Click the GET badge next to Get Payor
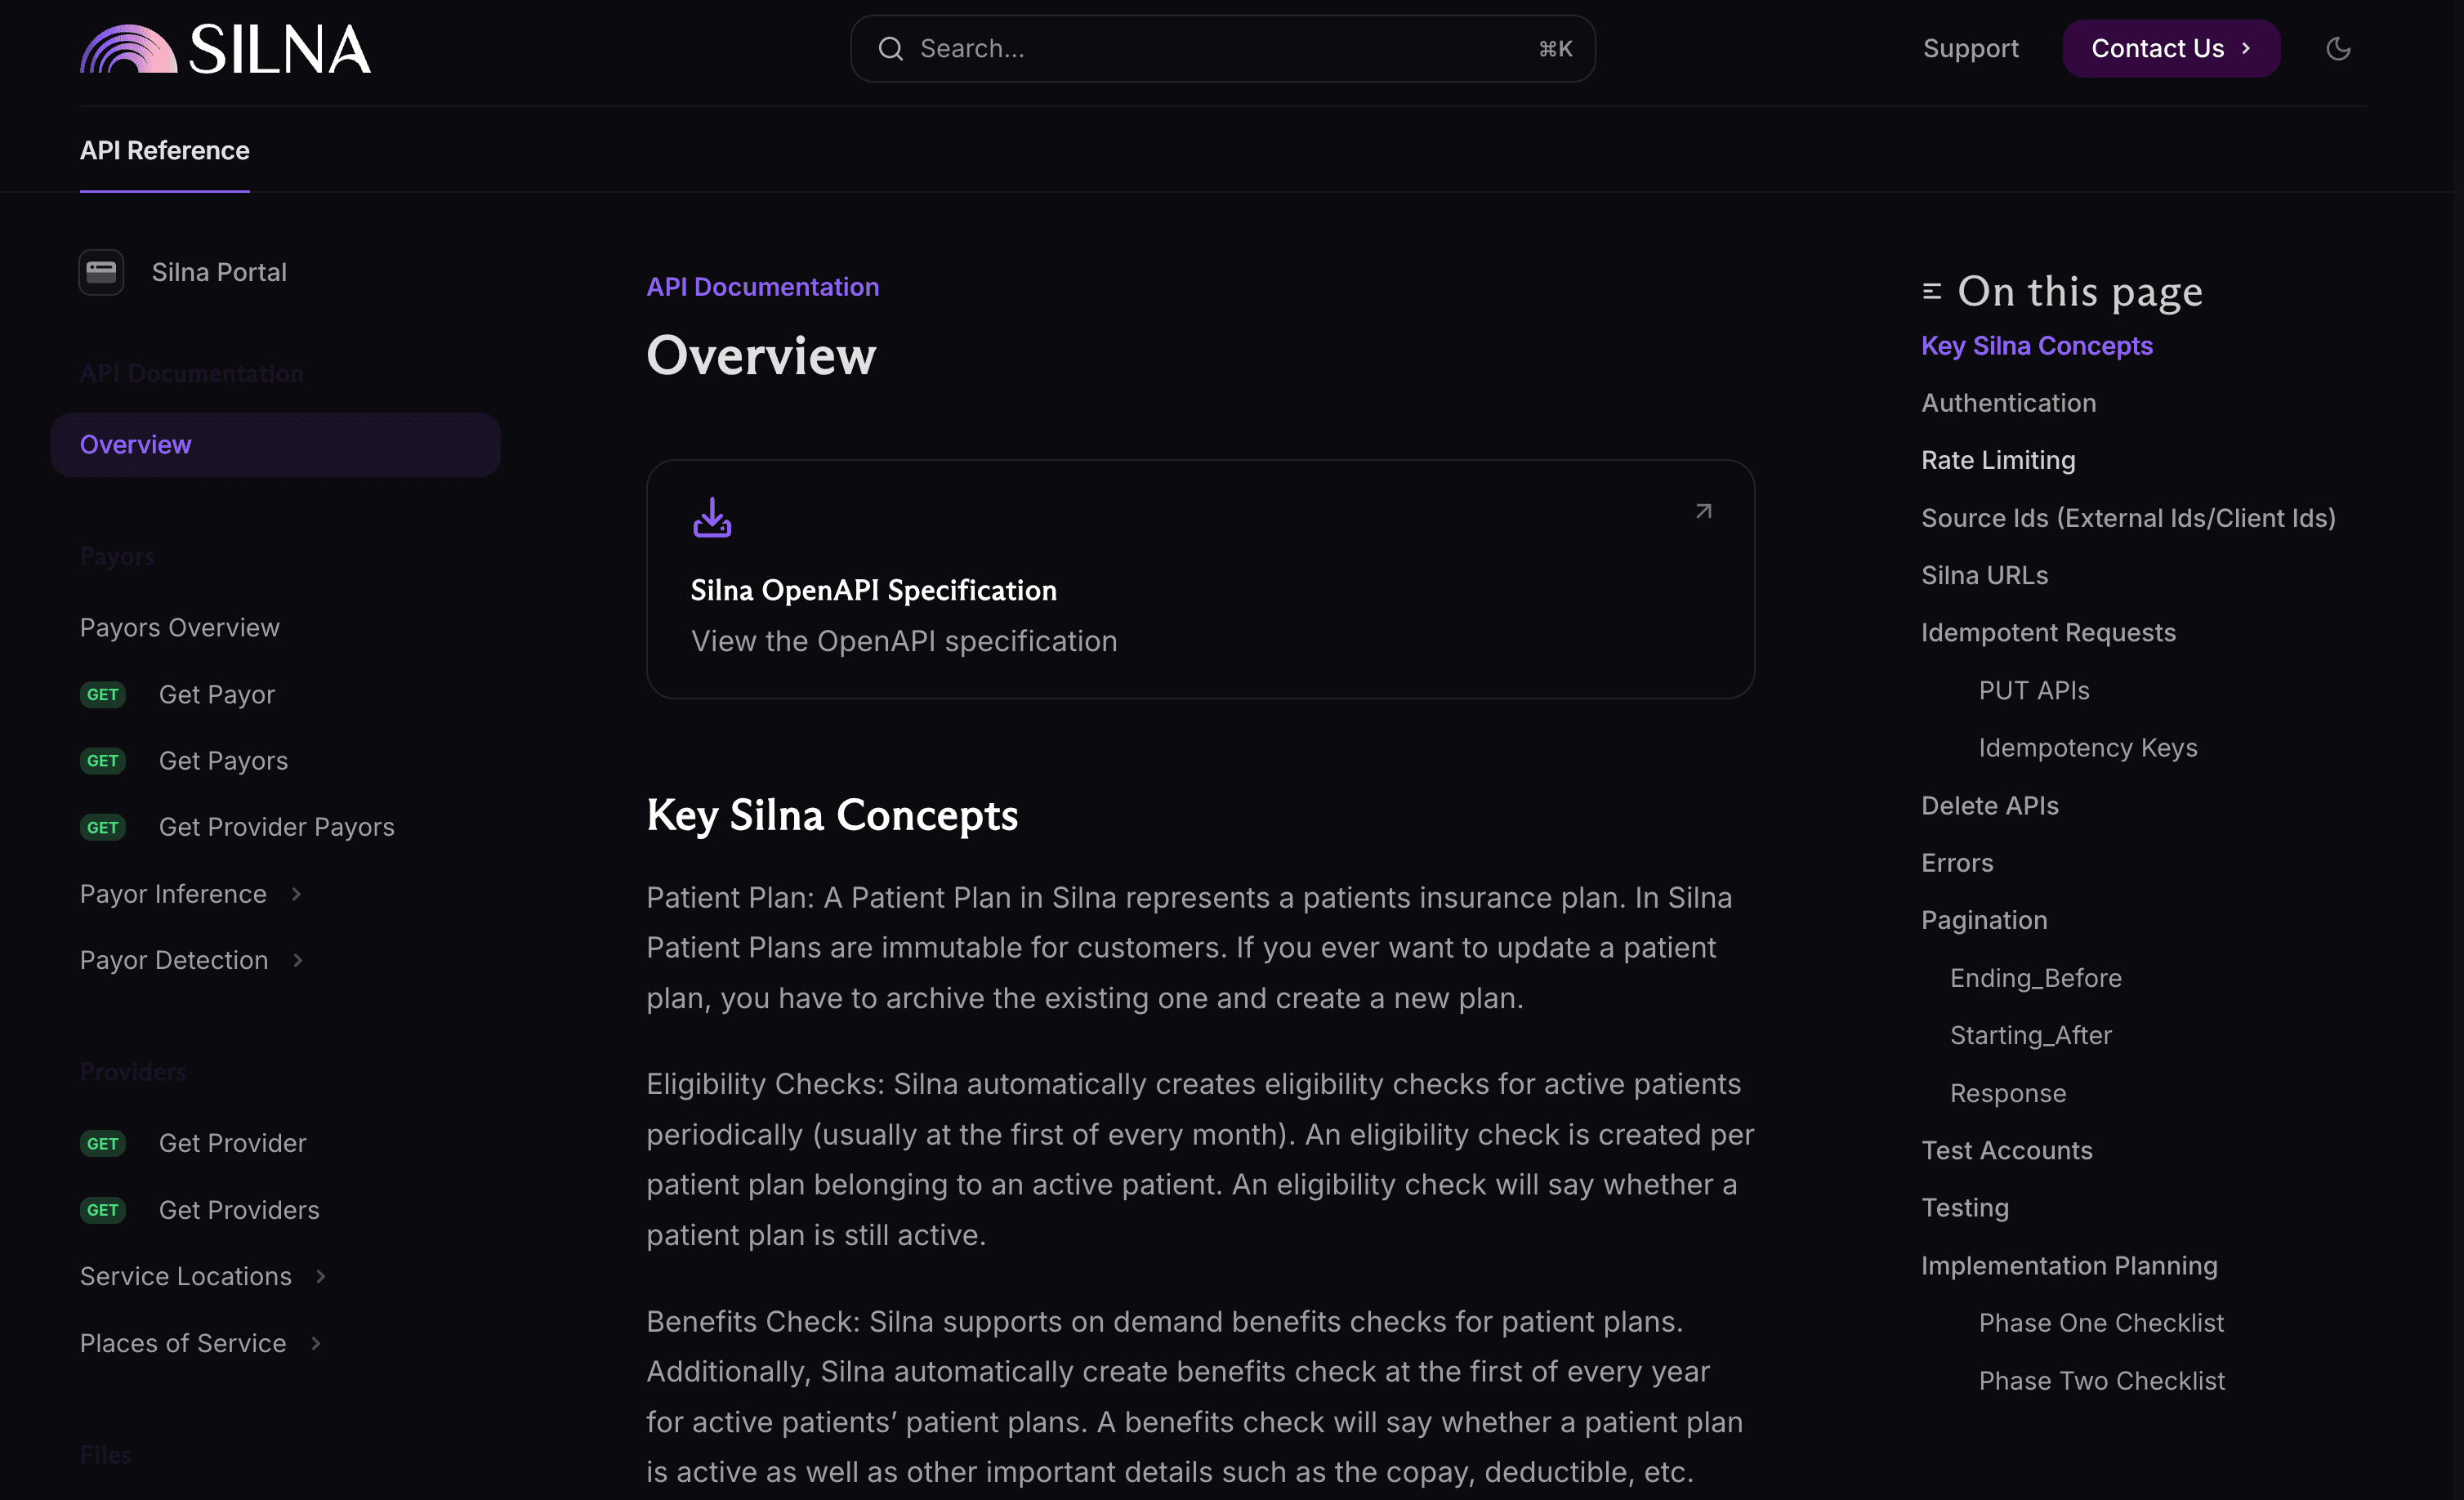Screen dimensions: 2464x1500 tap(102, 694)
